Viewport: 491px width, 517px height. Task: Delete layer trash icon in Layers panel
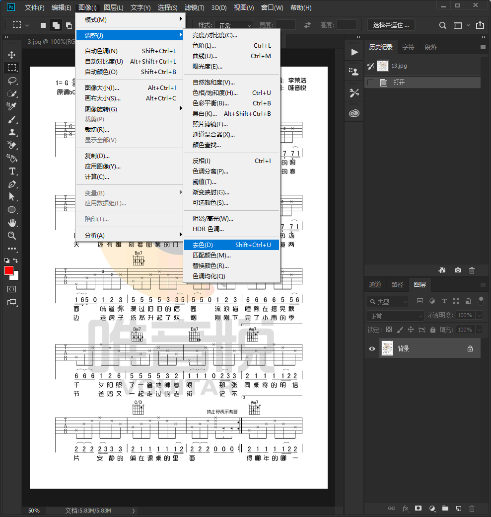[472, 509]
